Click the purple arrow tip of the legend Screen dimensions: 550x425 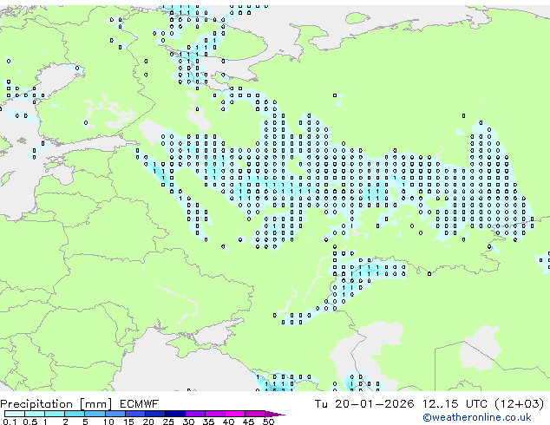tap(275, 414)
